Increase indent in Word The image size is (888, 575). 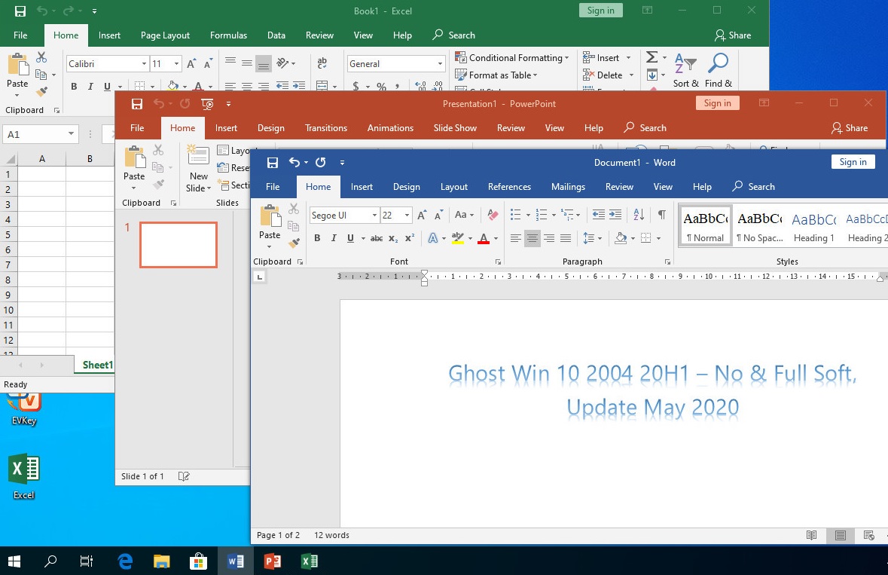tap(615, 215)
